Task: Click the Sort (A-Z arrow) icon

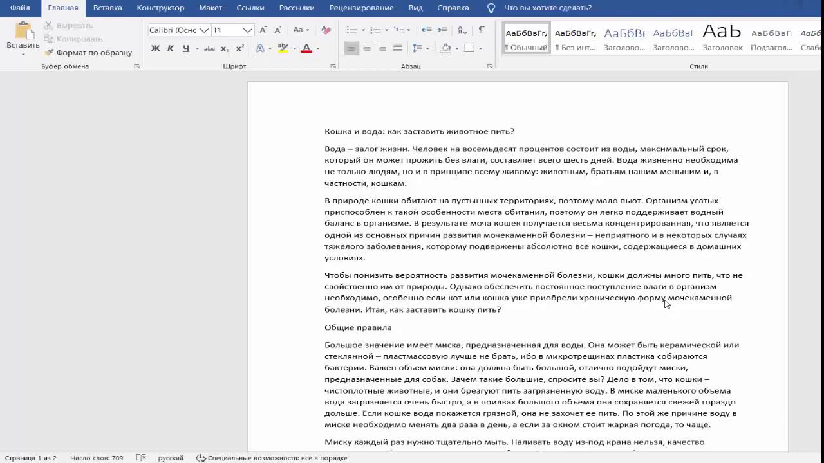Action: coord(462,30)
